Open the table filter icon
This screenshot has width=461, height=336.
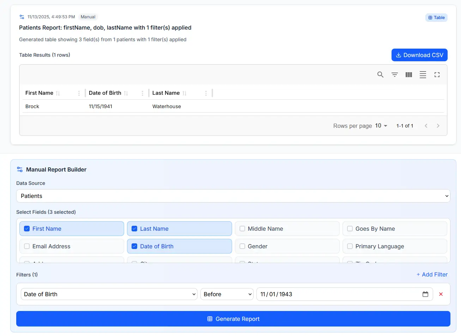coord(394,74)
